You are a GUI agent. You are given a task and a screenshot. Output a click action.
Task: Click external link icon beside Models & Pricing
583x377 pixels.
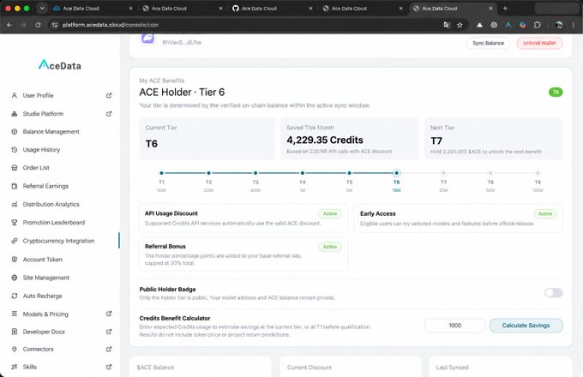(x=109, y=314)
